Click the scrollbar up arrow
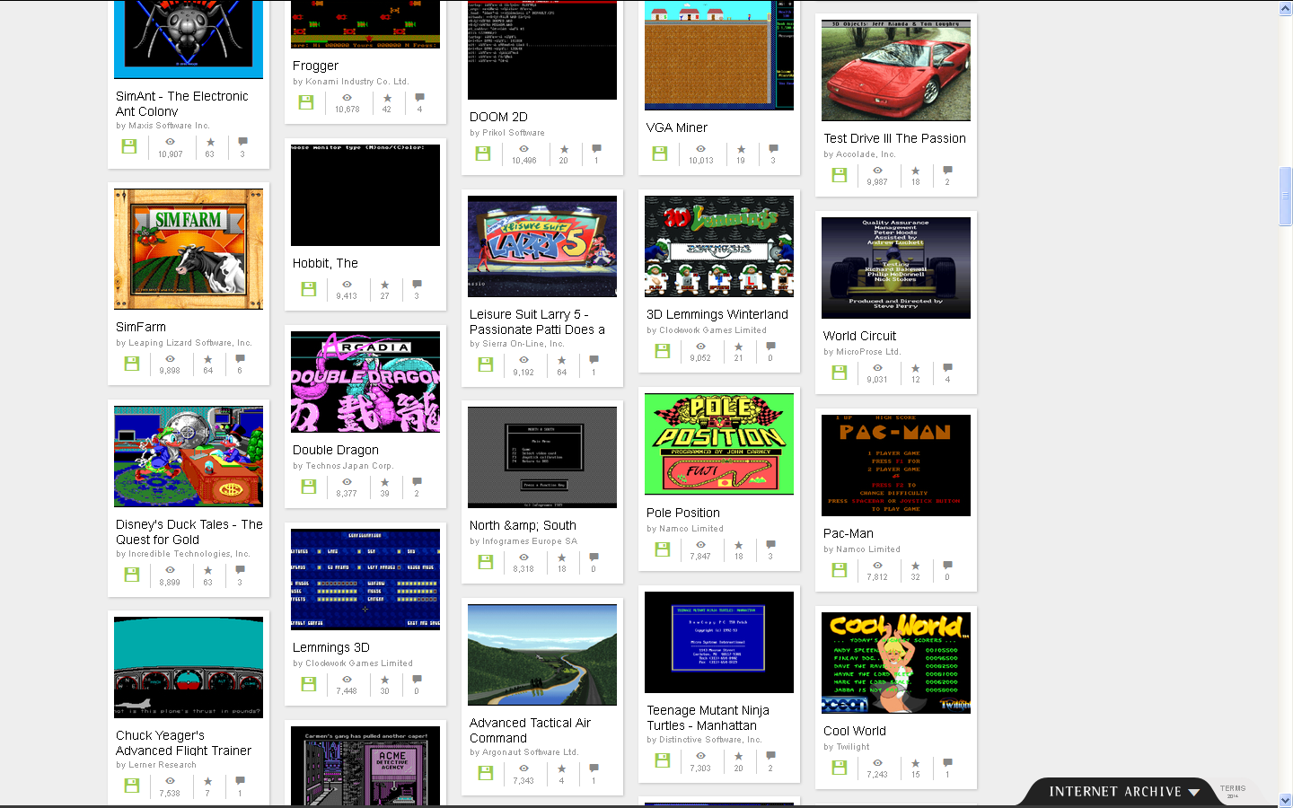Image resolution: width=1293 pixels, height=808 pixels. (x=1285, y=8)
